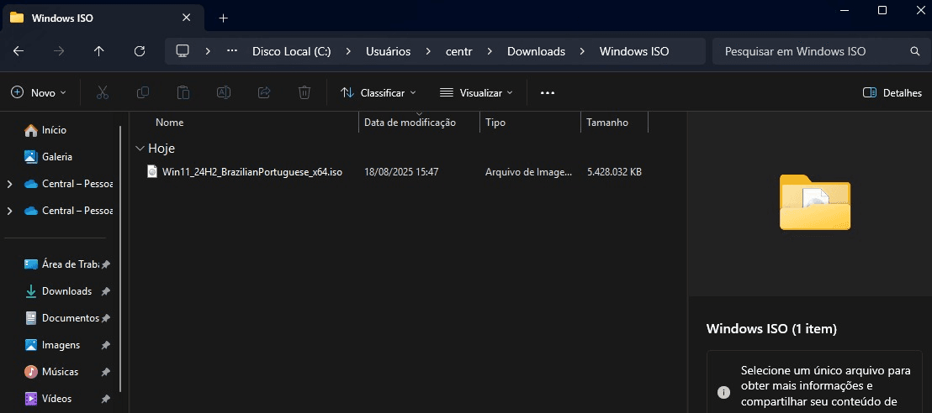The height and width of the screenshot is (413, 932).
Task: Click the PC monitor icon in address bar
Action: pyautogui.click(x=183, y=51)
